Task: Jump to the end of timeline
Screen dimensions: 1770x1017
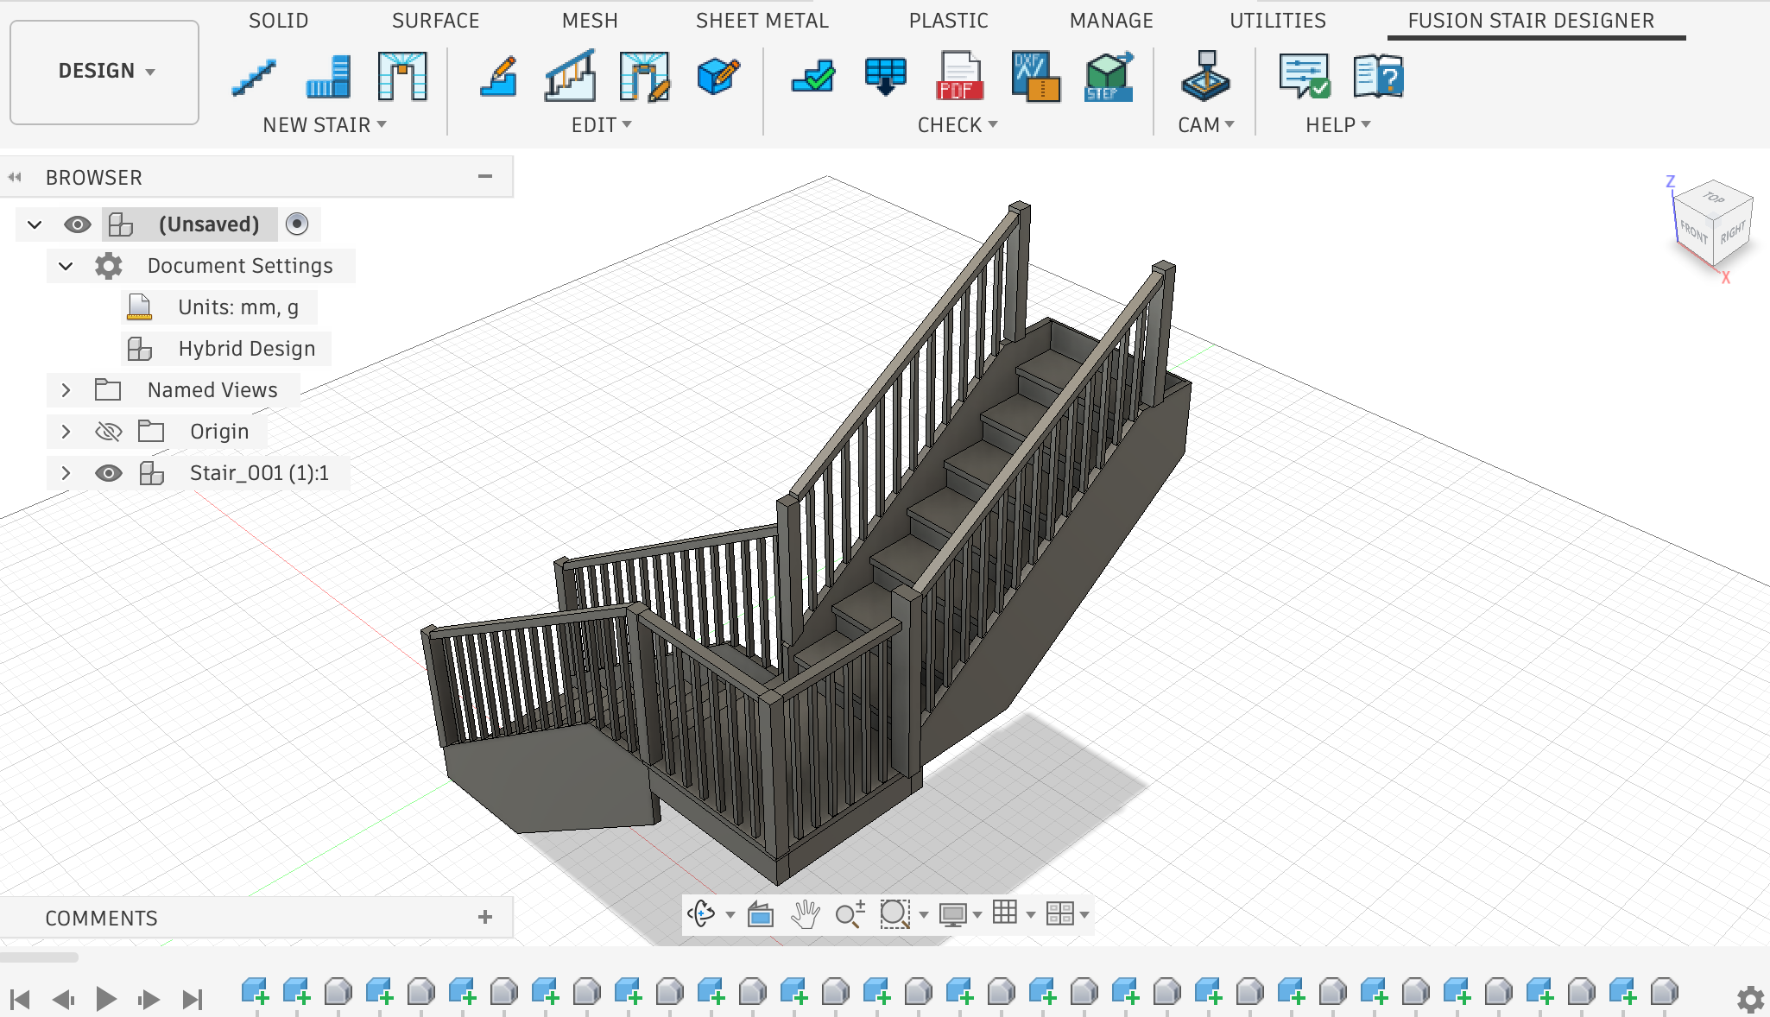Action: [x=193, y=999]
